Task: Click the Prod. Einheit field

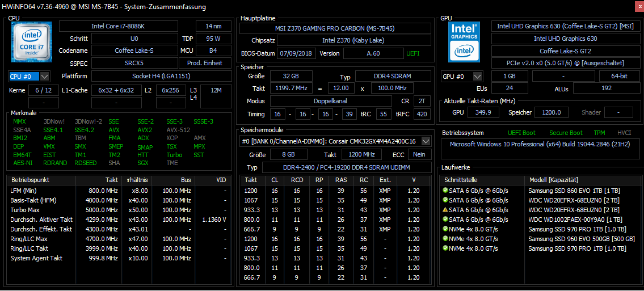Action: [204, 63]
